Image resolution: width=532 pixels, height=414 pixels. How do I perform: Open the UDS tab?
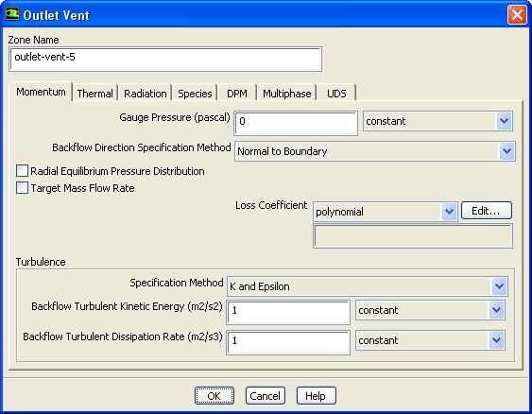click(x=336, y=93)
